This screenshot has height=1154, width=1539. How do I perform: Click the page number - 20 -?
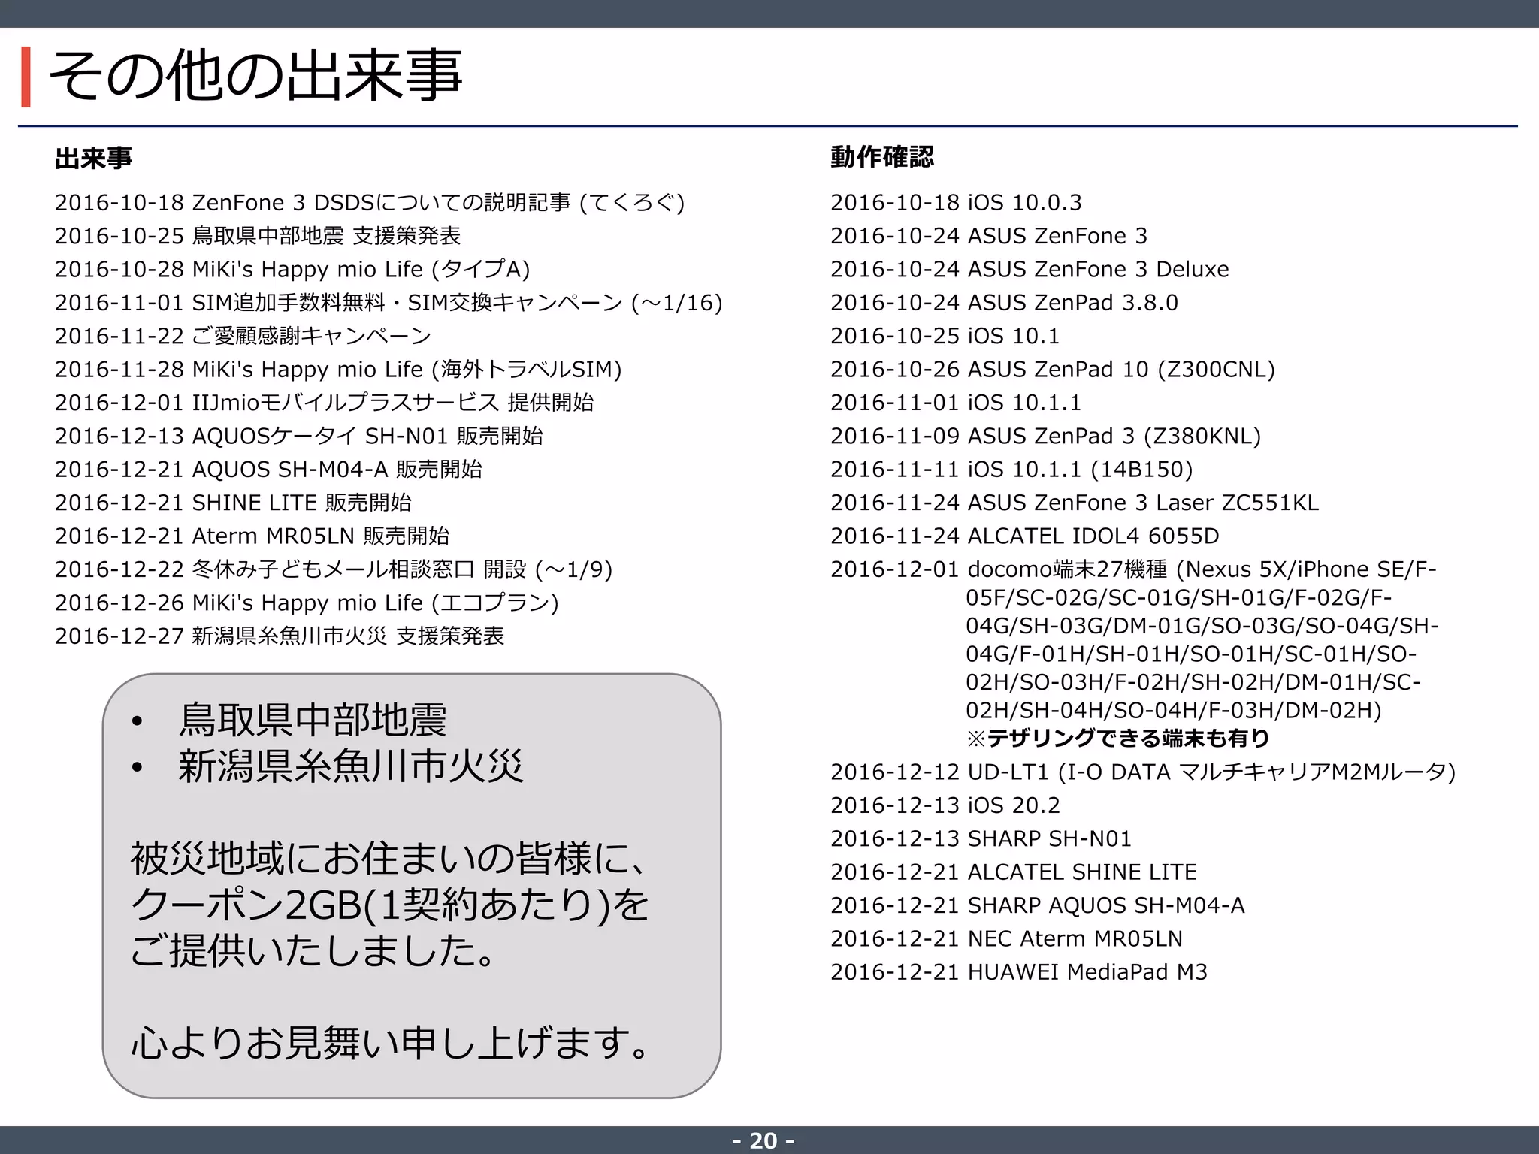(763, 1140)
